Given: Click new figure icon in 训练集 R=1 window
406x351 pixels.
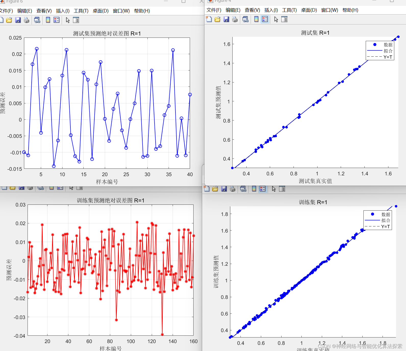Looking at the screenshot, I should click(207, 189).
